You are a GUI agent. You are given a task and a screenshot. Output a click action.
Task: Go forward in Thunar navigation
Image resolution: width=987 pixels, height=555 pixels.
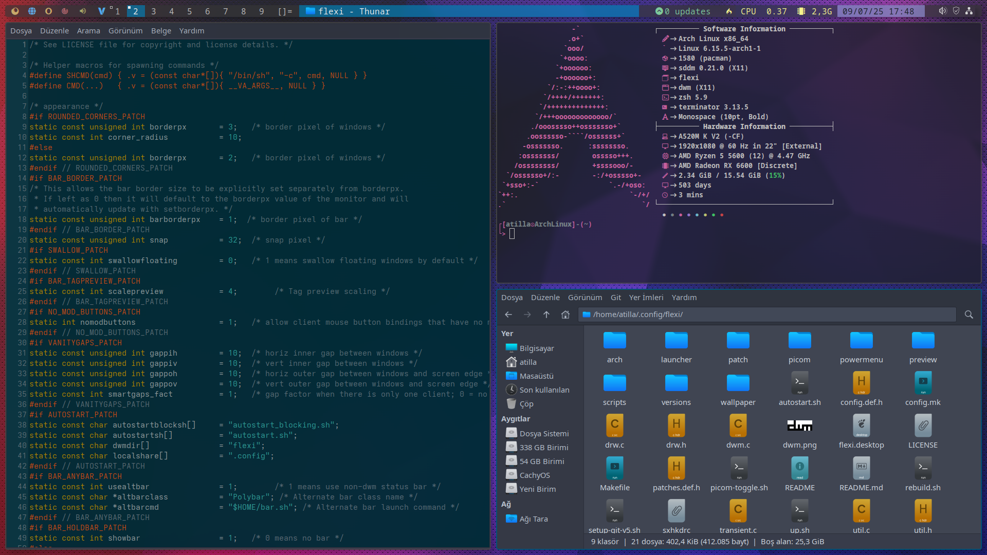[527, 314]
